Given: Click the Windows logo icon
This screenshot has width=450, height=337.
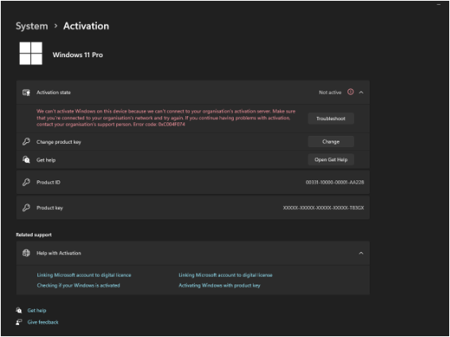Looking at the screenshot, I should pyautogui.click(x=31, y=53).
